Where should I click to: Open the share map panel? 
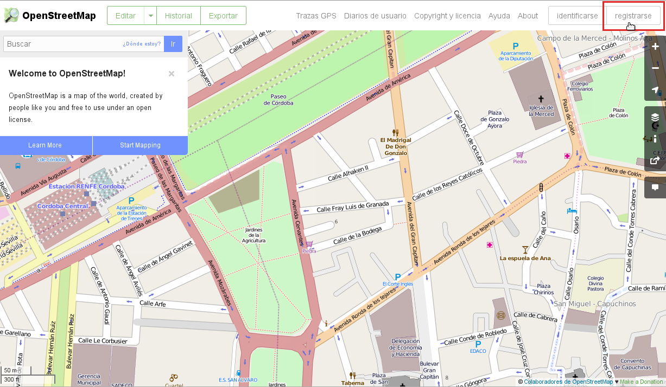click(655, 160)
